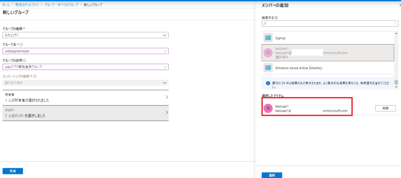
Task: Open the グループの種類 dropdown
Action: [85, 35]
